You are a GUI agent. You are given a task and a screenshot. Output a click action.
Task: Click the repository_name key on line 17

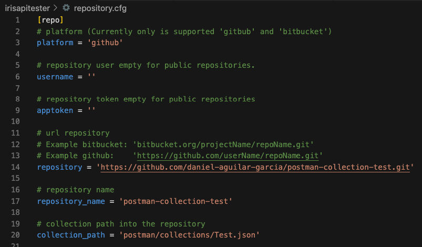(x=71, y=201)
